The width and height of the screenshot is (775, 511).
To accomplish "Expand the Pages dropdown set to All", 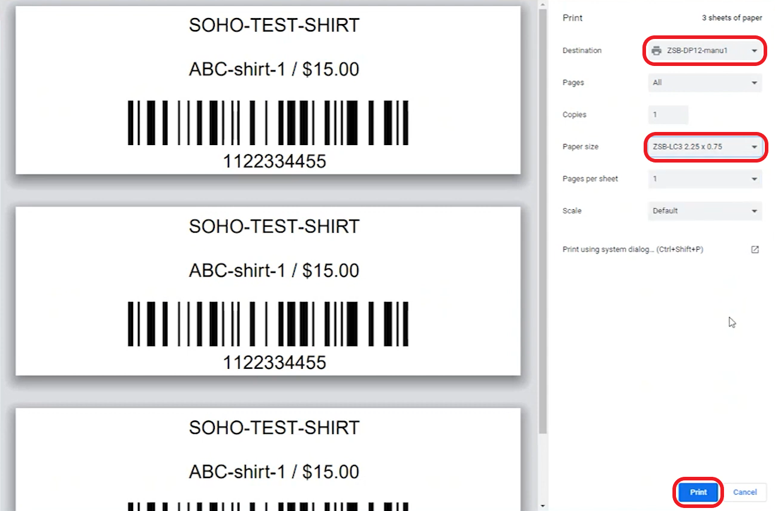I will pos(704,83).
